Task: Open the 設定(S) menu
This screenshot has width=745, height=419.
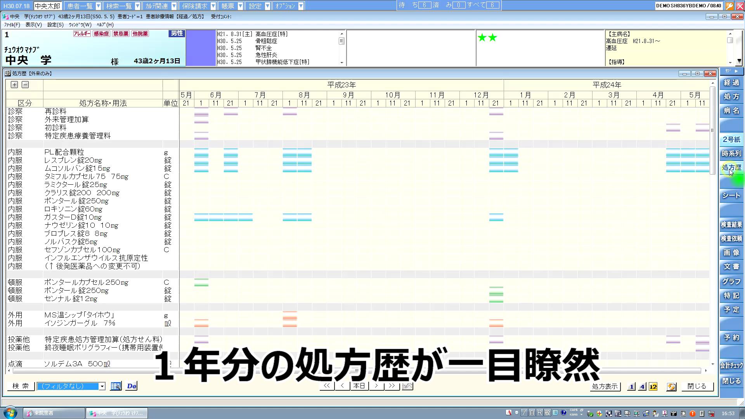Action: (55, 24)
